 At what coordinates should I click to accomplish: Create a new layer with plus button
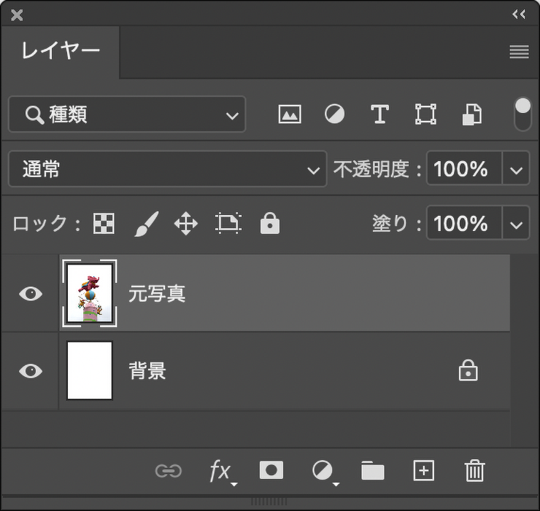pyautogui.click(x=424, y=471)
